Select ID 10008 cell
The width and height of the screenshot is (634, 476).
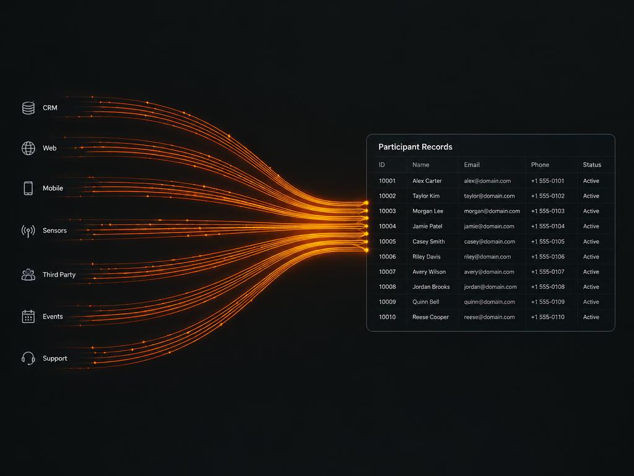tap(387, 287)
